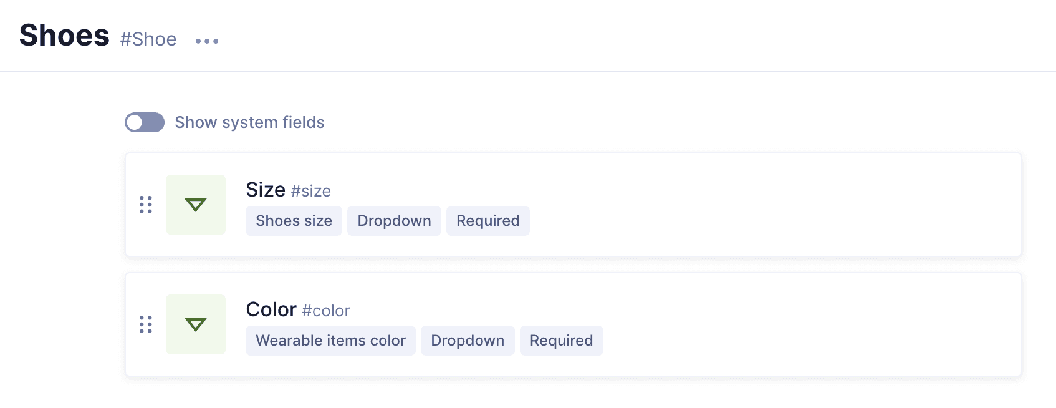Click the Color field title
This screenshot has height=408, width=1056.
point(271,309)
